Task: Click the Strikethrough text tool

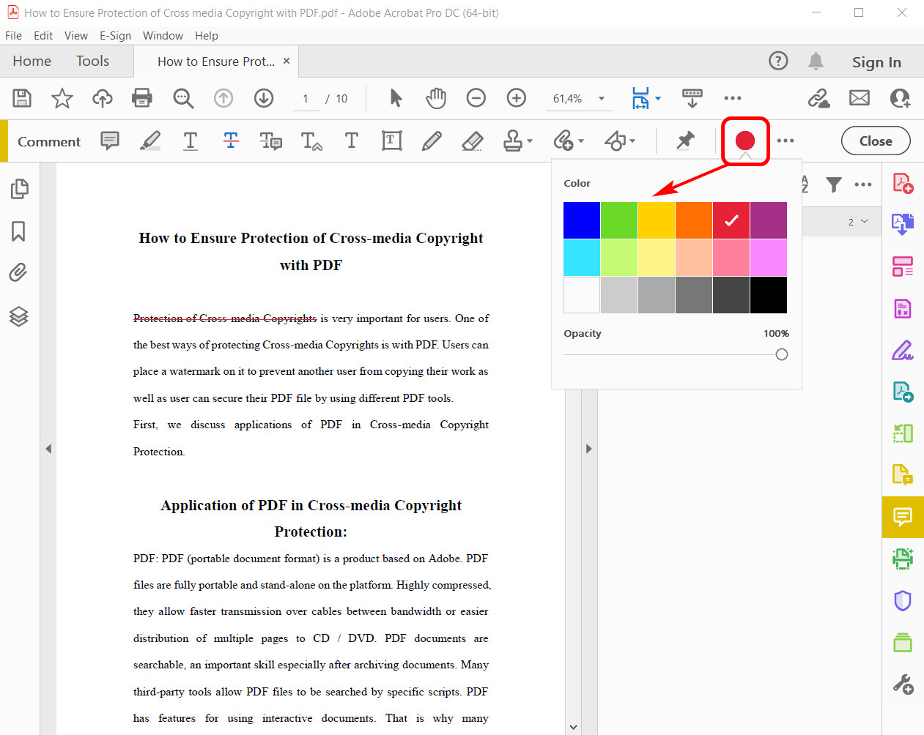Action: pos(231,141)
